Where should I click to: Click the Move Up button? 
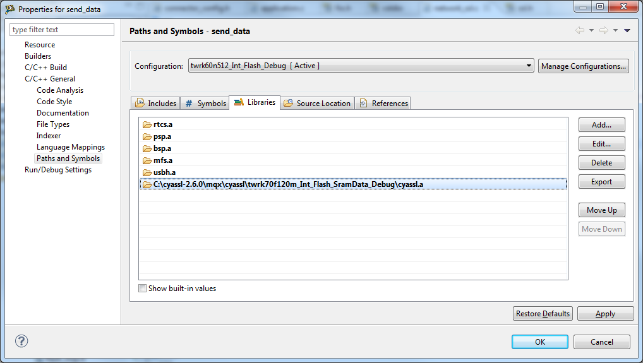(x=601, y=210)
